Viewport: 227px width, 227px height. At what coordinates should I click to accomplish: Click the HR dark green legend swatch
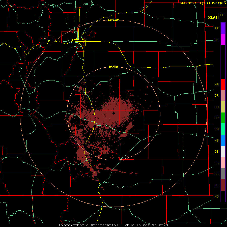[223, 118]
